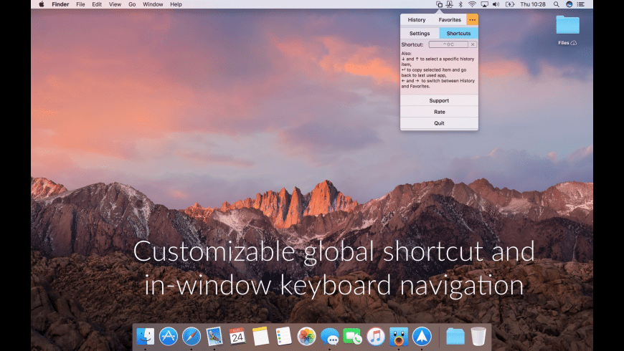Switch to the History tab
This screenshot has width=624, height=351.
(417, 20)
